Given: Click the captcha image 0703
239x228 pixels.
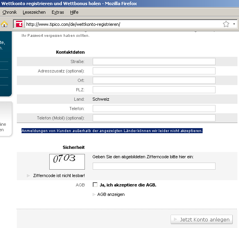Looking at the screenshot, I should click(67, 162).
